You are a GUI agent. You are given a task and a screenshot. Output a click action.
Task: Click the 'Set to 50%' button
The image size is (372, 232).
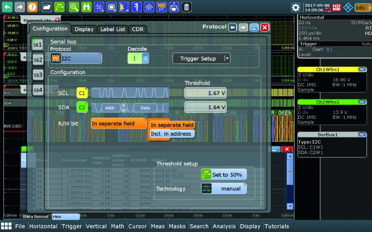(224, 175)
